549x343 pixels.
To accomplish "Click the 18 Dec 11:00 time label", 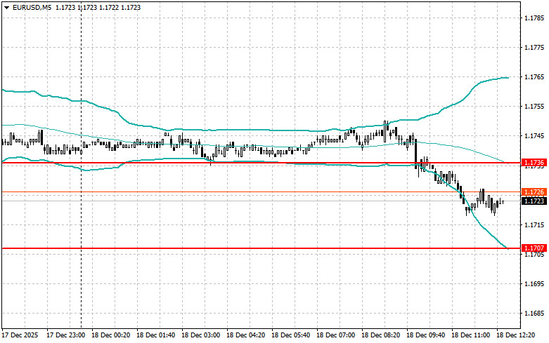I will (x=470, y=335).
